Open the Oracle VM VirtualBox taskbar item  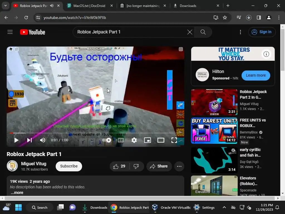click(171, 207)
